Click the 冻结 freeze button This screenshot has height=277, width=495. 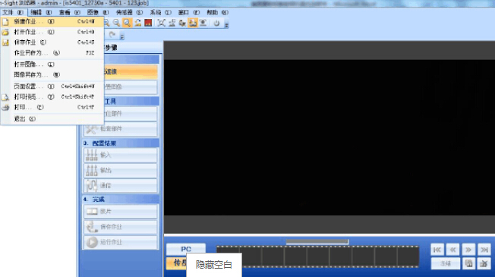[446, 263]
